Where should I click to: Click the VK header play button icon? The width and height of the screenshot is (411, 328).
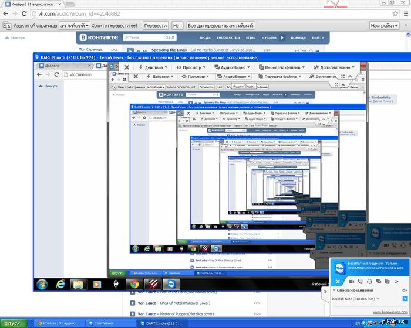coord(281,37)
